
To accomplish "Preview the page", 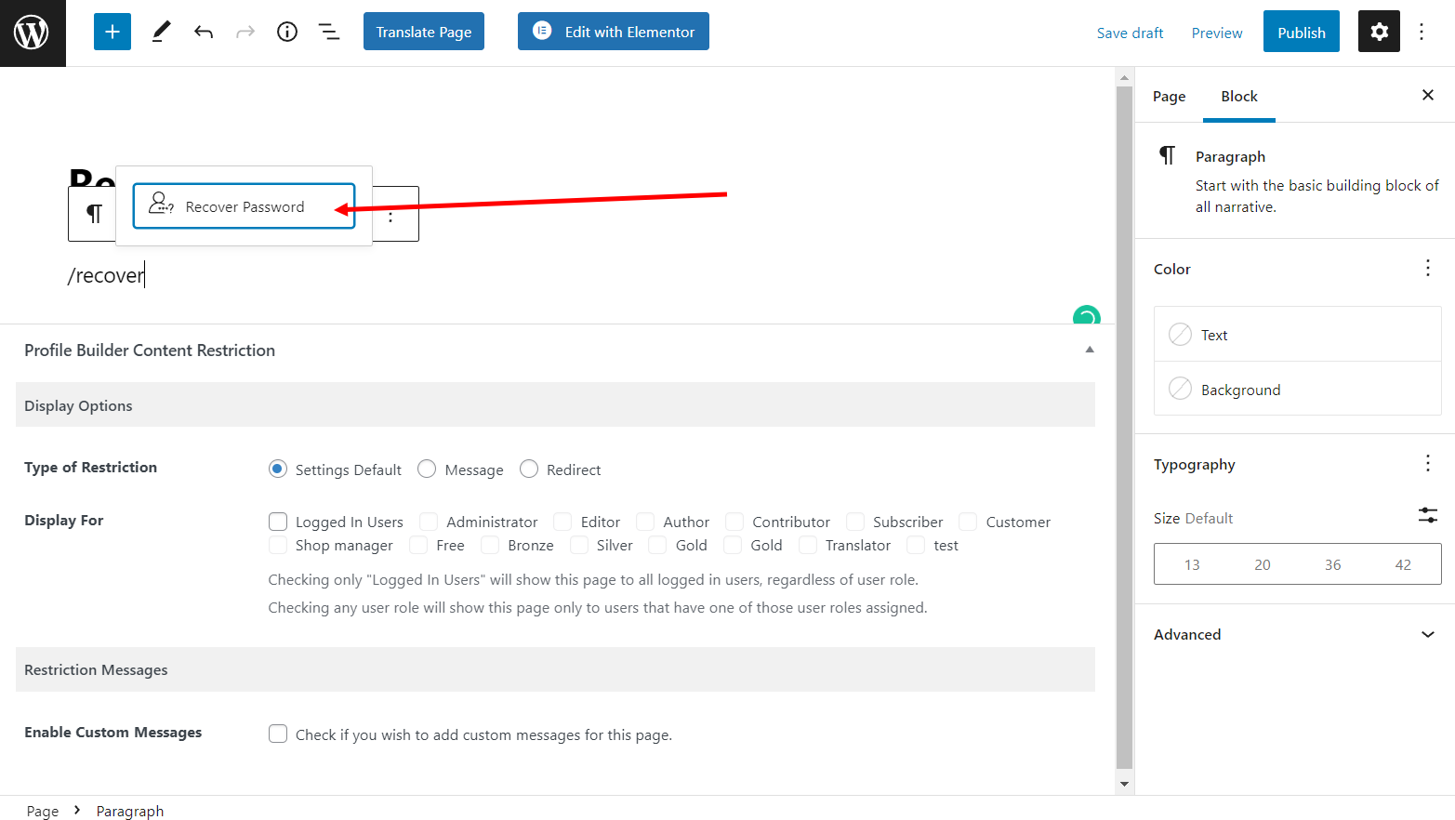I will (1217, 33).
